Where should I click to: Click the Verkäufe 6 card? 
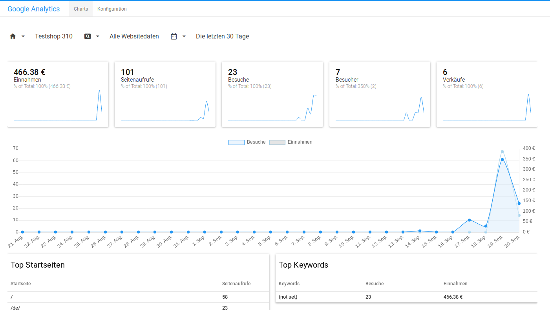487,94
